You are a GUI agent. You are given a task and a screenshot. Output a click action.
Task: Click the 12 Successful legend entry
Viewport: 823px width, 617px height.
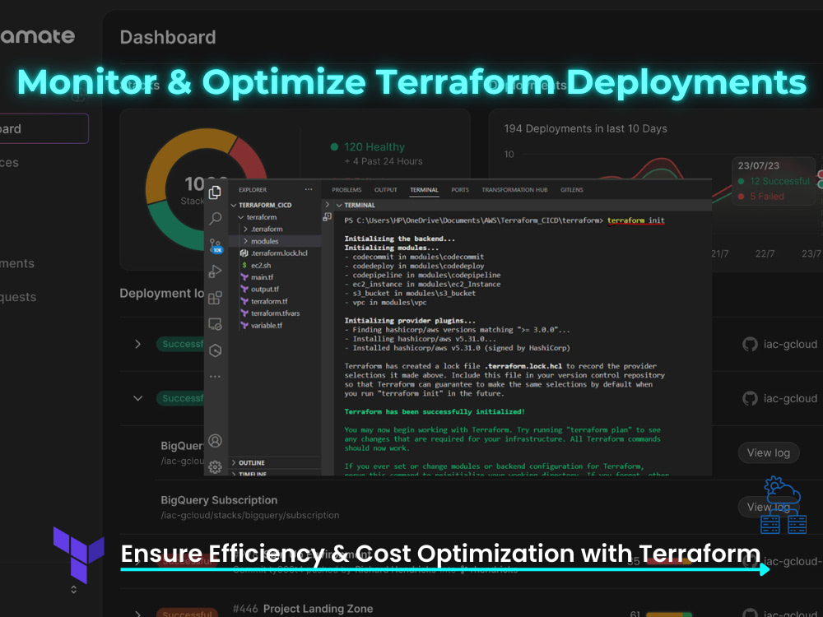tap(779, 181)
